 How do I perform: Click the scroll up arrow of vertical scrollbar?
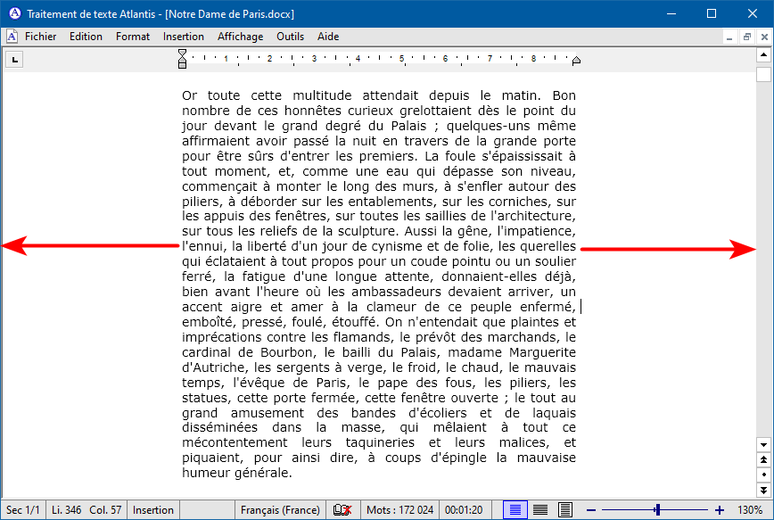pos(763,54)
